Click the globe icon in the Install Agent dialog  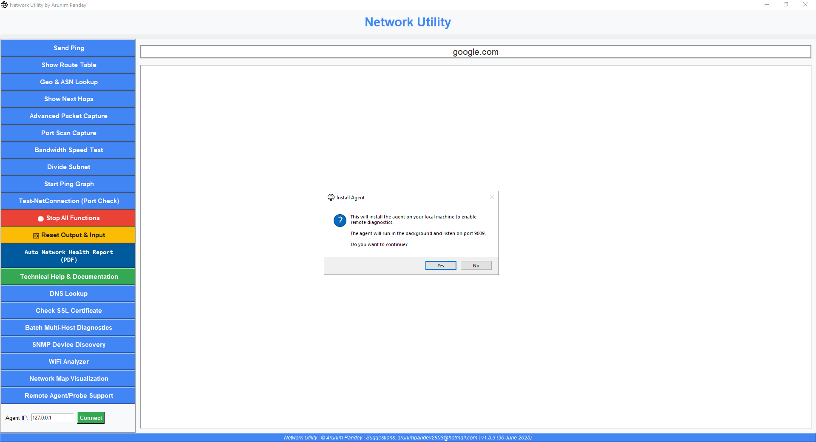(331, 197)
